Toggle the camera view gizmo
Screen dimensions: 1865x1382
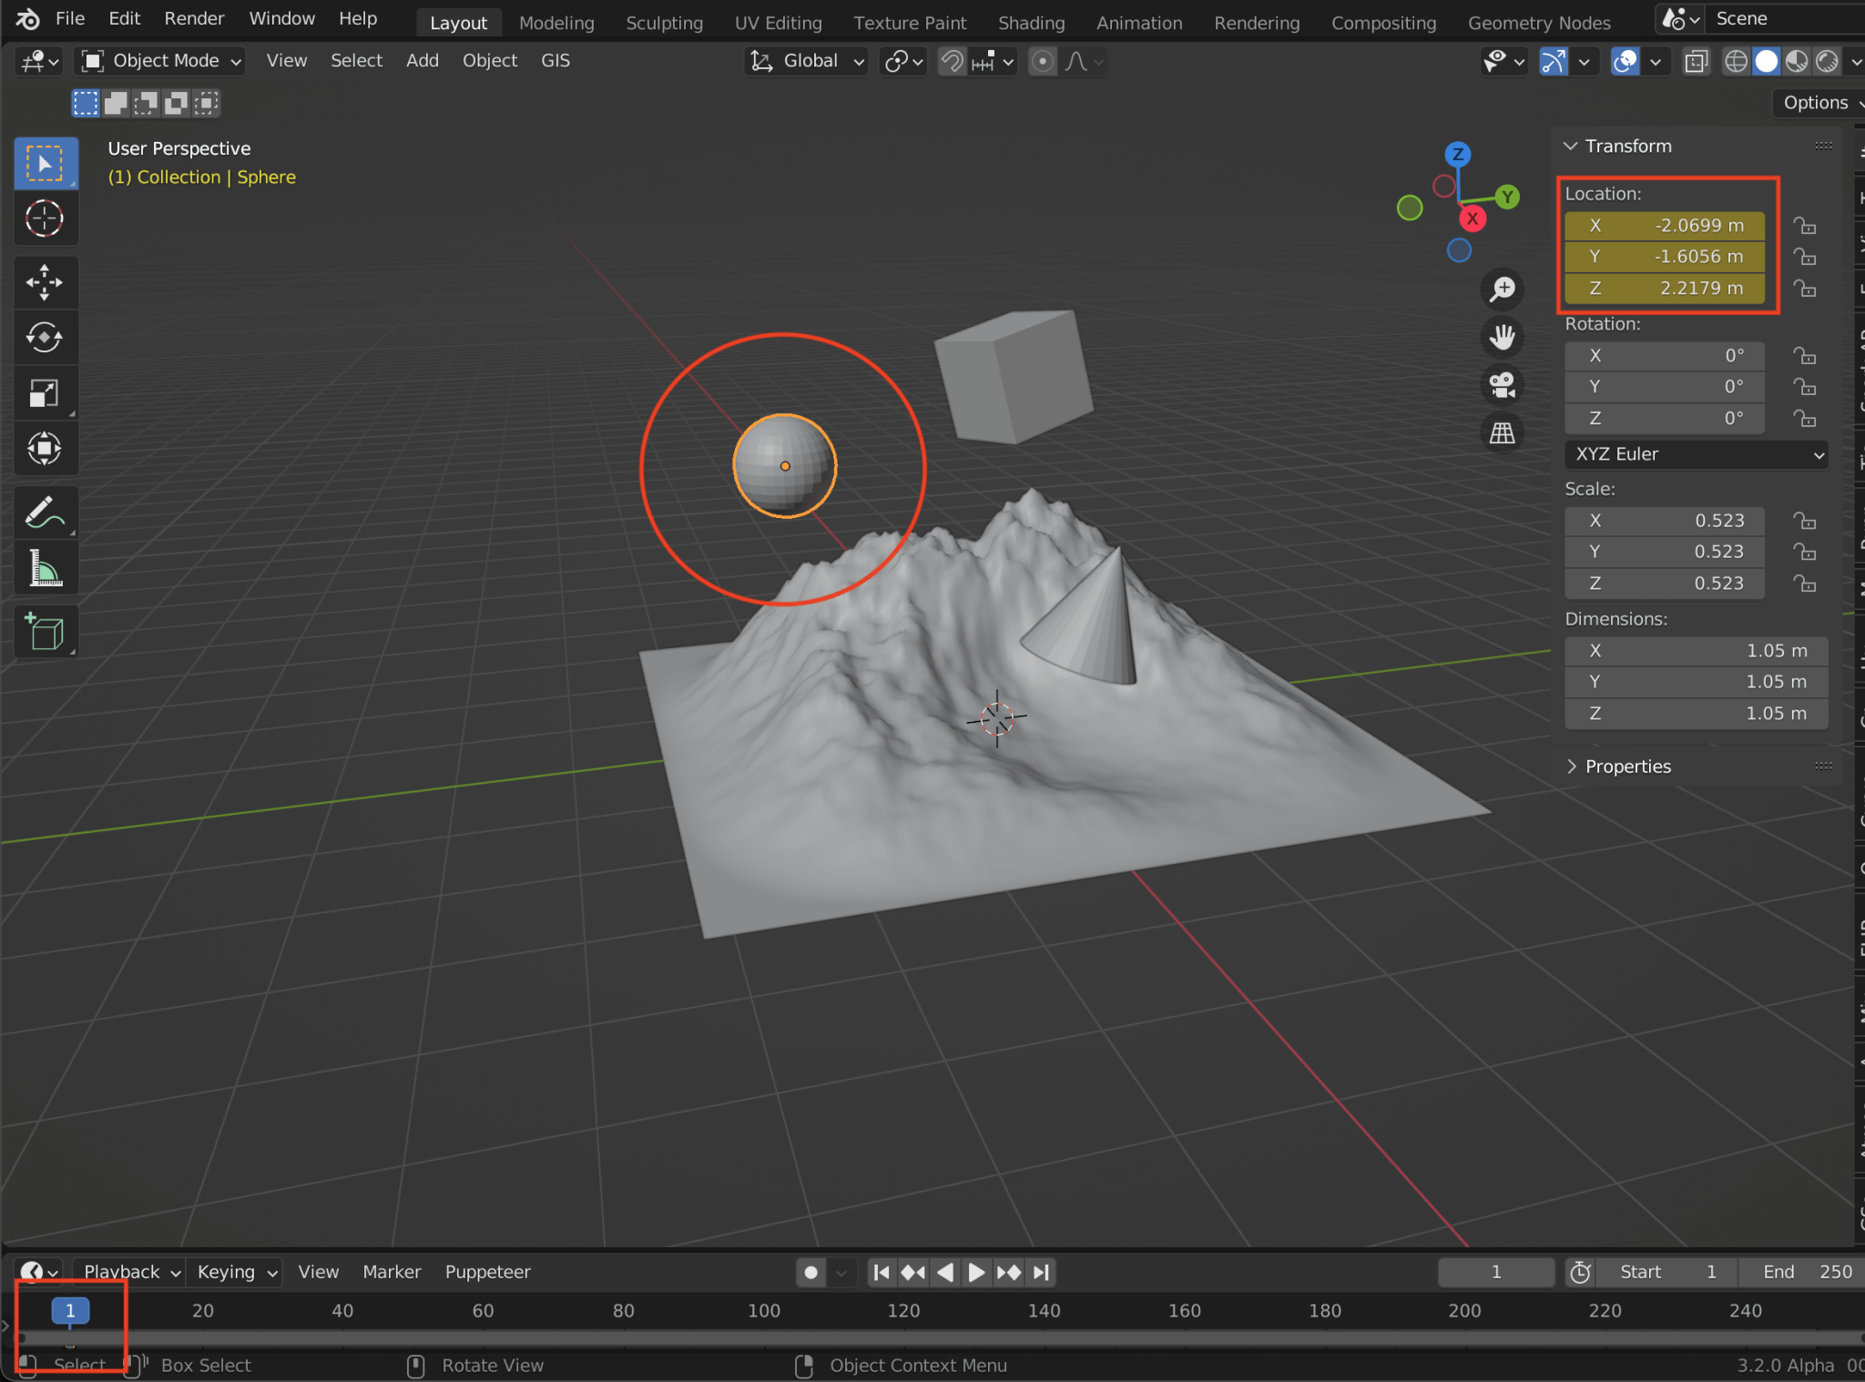click(1502, 385)
